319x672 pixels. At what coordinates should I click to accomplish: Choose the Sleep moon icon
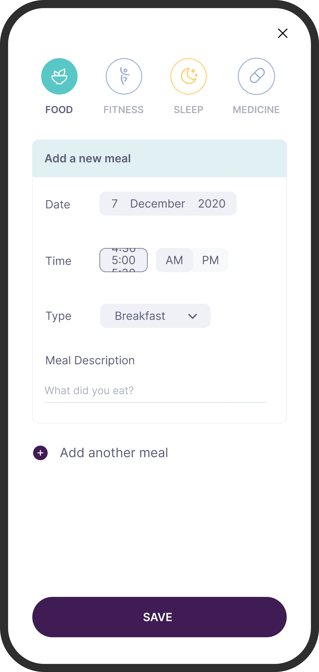click(188, 76)
